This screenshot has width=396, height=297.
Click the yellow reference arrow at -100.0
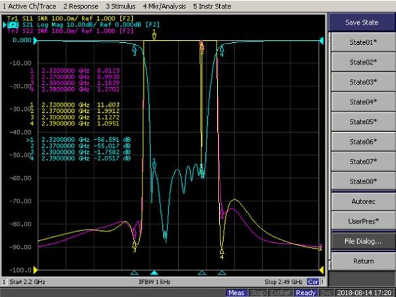point(36,270)
